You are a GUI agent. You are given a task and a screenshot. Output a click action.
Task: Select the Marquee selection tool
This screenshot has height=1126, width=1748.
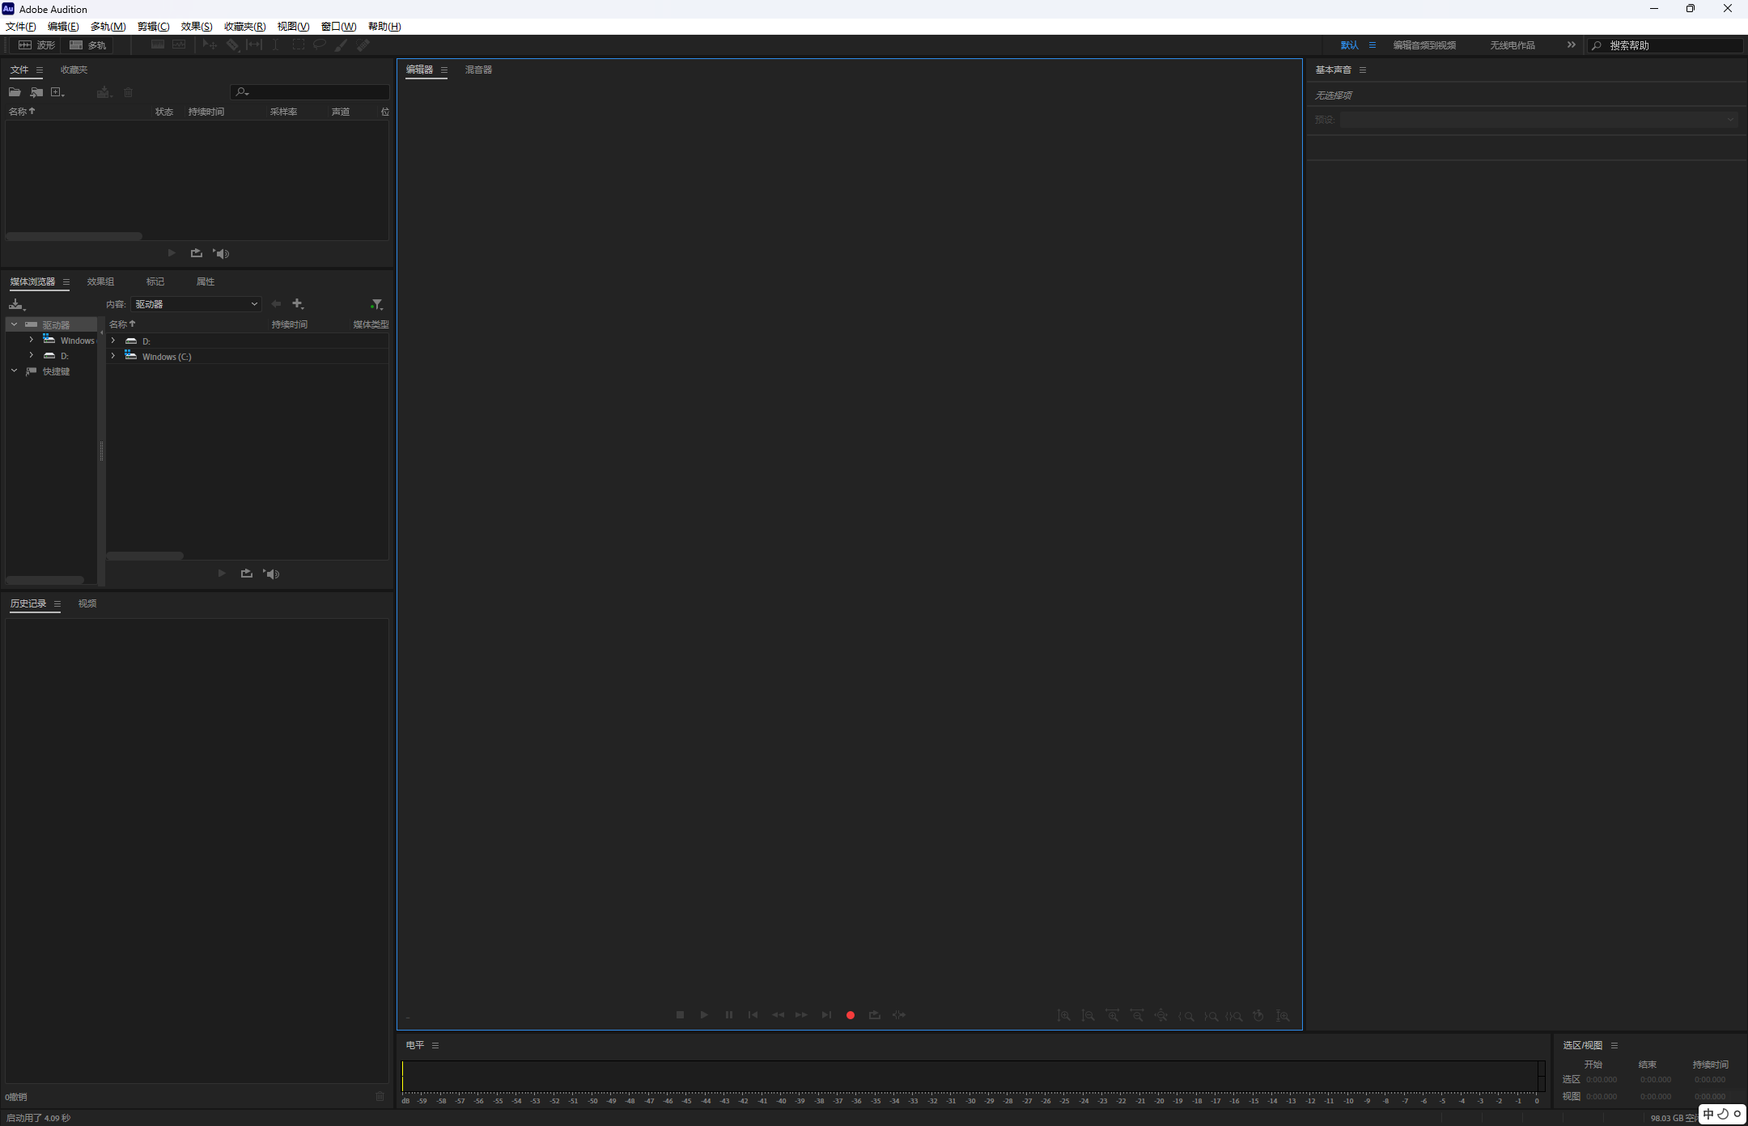298,45
